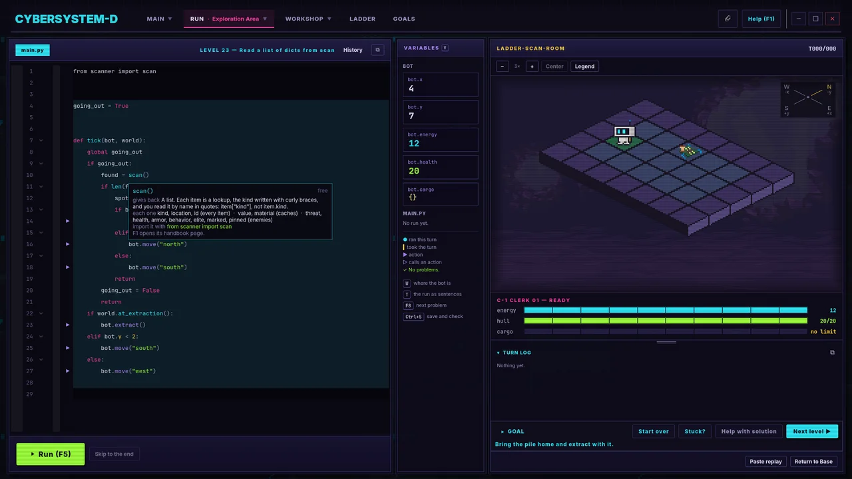Click Skip to the end

(114, 454)
